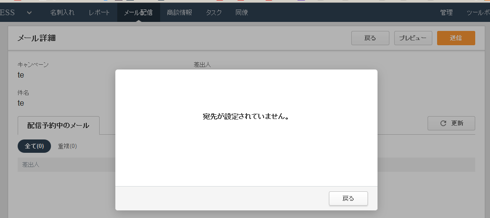
Task: Open the ツールボ item at the navbar's right edge
Action: [x=478, y=12]
